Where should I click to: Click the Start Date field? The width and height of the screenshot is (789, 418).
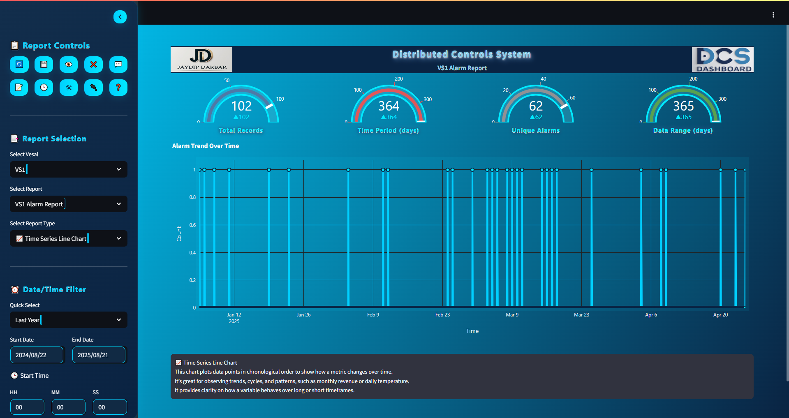[x=37, y=355]
